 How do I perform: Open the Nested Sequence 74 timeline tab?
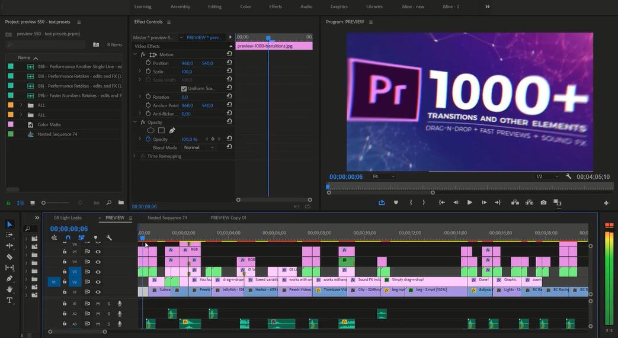click(x=167, y=218)
